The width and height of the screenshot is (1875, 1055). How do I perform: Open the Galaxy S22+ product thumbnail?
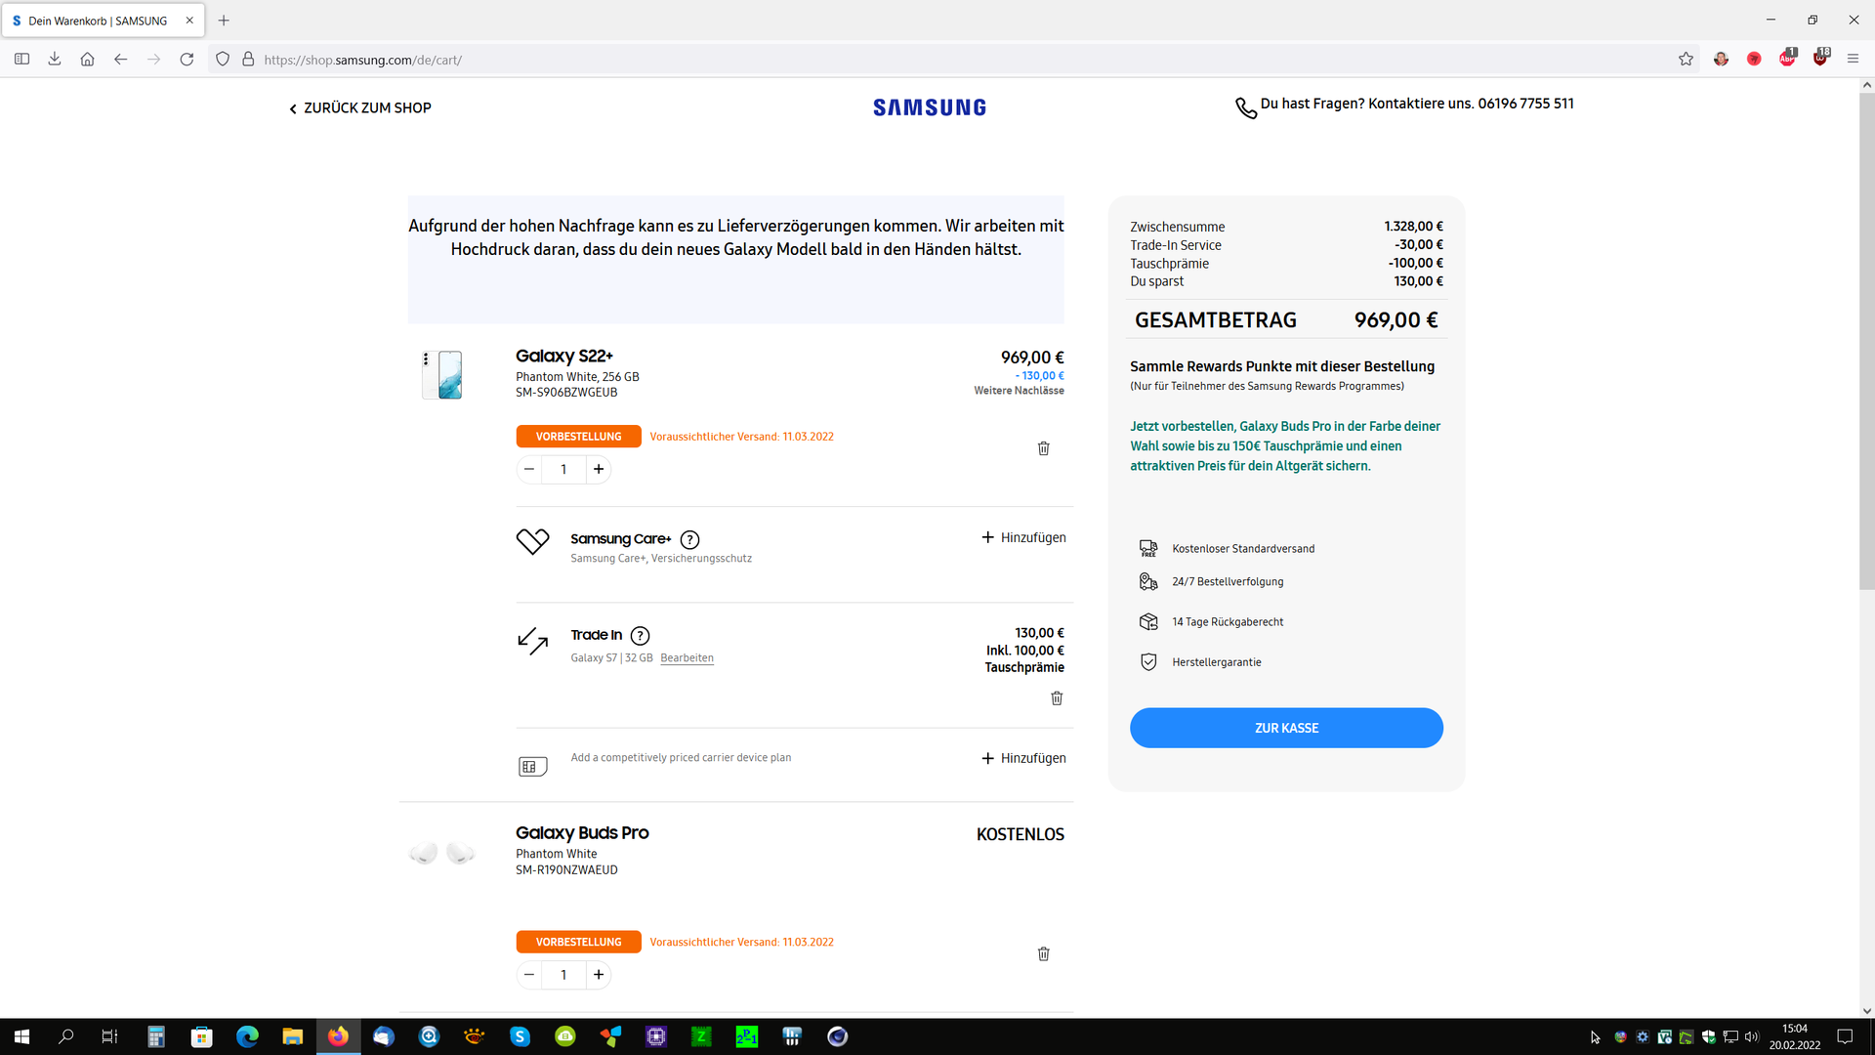(x=442, y=375)
